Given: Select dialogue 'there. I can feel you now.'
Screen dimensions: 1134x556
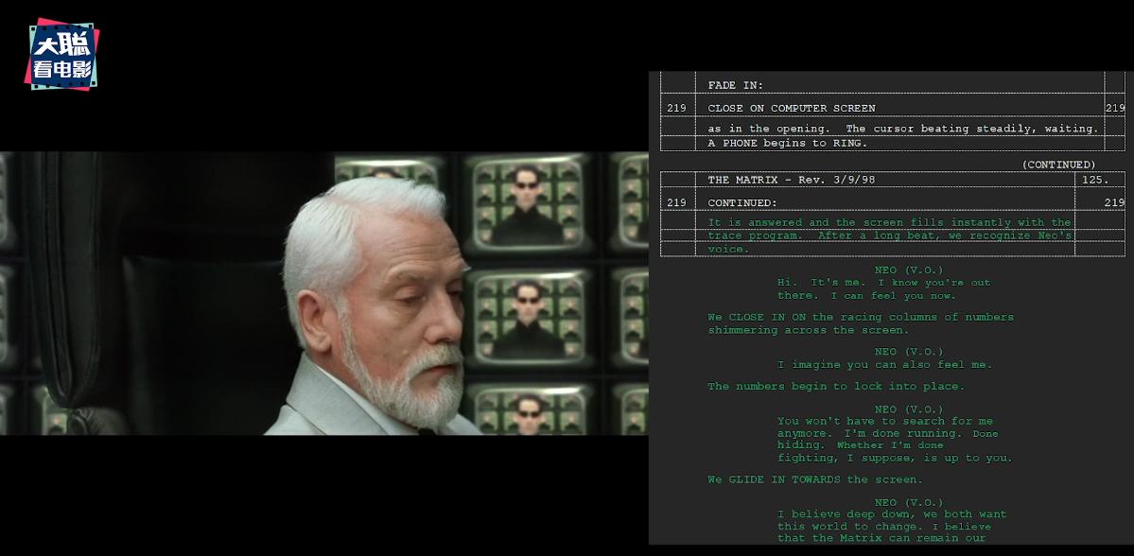Looking at the screenshot, I should click(866, 296).
